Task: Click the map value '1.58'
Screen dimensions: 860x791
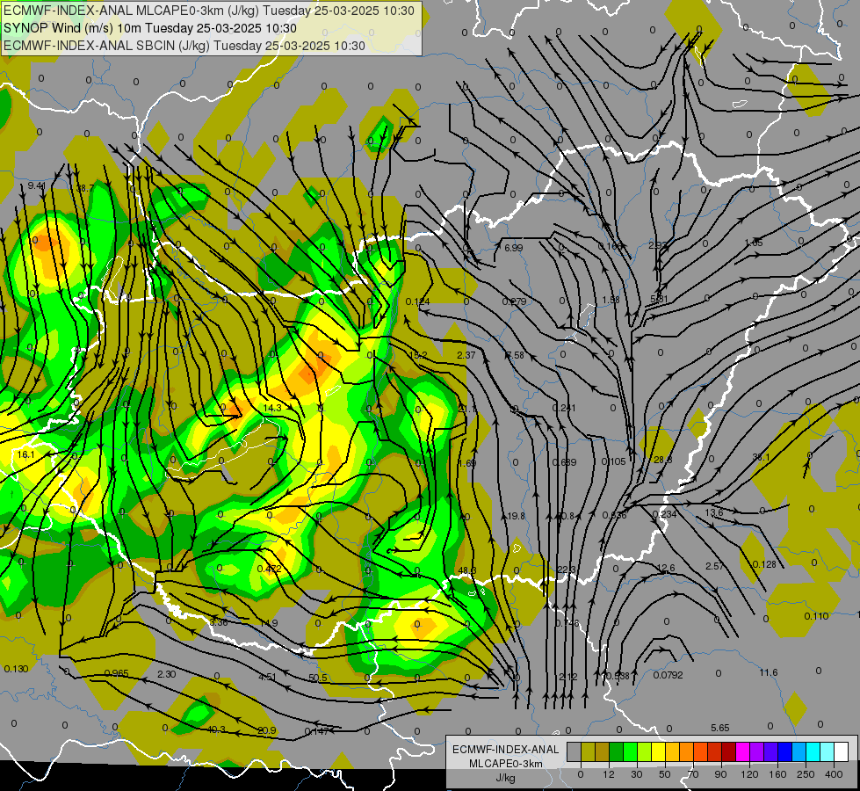Action: 611,300
